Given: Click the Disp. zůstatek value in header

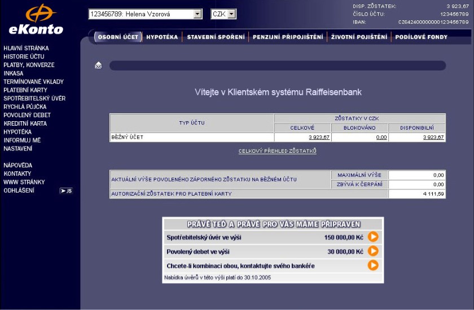Looking at the screenshot, I should (x=458, y=6).
